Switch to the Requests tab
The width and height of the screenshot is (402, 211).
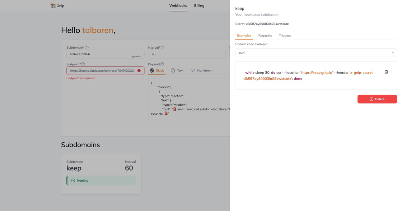tap(265, 35)
